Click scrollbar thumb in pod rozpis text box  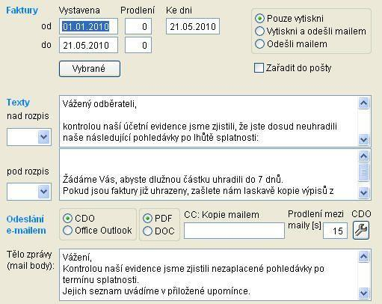(363, 172)
